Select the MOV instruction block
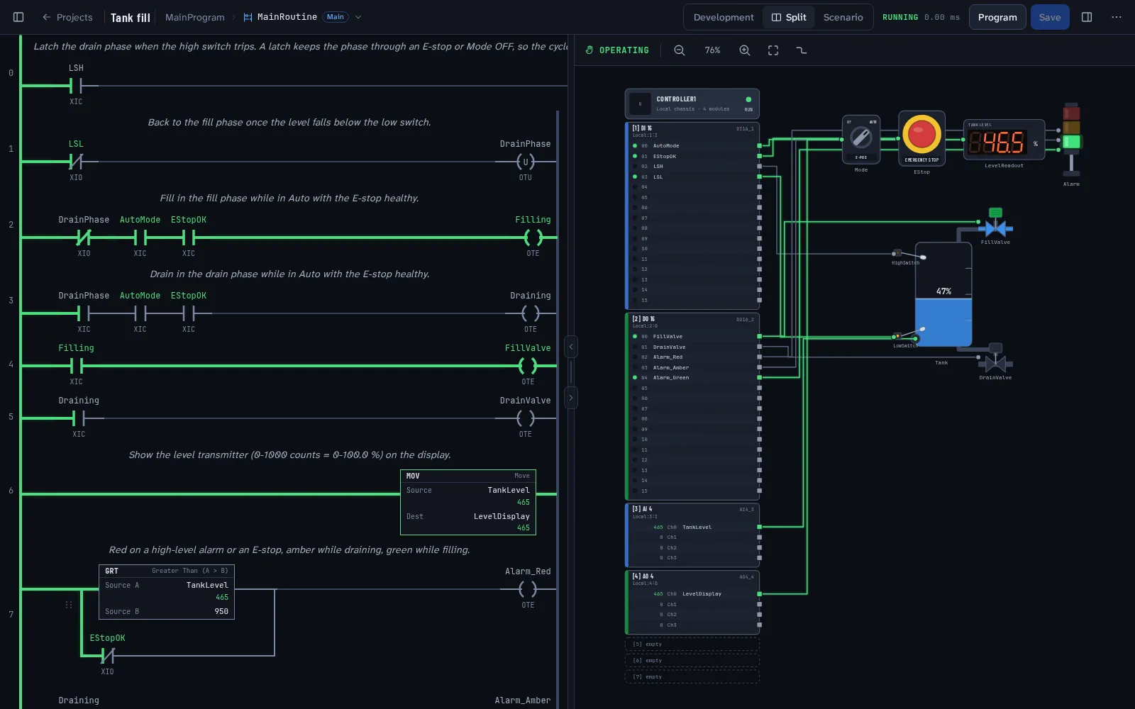Image resolution: width=1135 pixels, height=709 pixels. tap(468, 502)
